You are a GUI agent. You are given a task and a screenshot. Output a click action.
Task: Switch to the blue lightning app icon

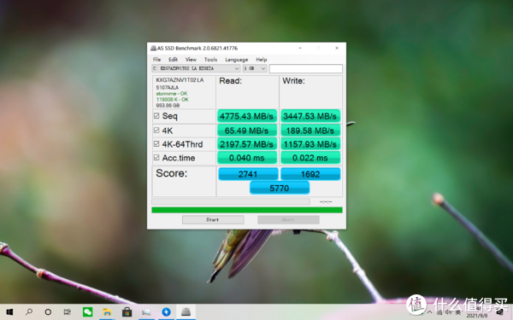166,312
